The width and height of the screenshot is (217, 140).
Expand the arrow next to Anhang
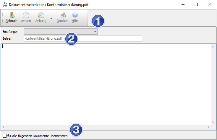point(51,18)
